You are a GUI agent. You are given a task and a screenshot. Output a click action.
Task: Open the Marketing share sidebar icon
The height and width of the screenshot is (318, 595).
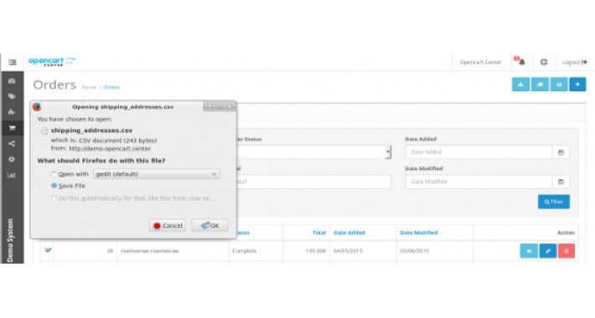(x=12, y=144)
